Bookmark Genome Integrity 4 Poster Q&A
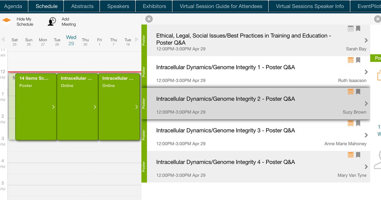381x200 pixels. click(358, 155)
